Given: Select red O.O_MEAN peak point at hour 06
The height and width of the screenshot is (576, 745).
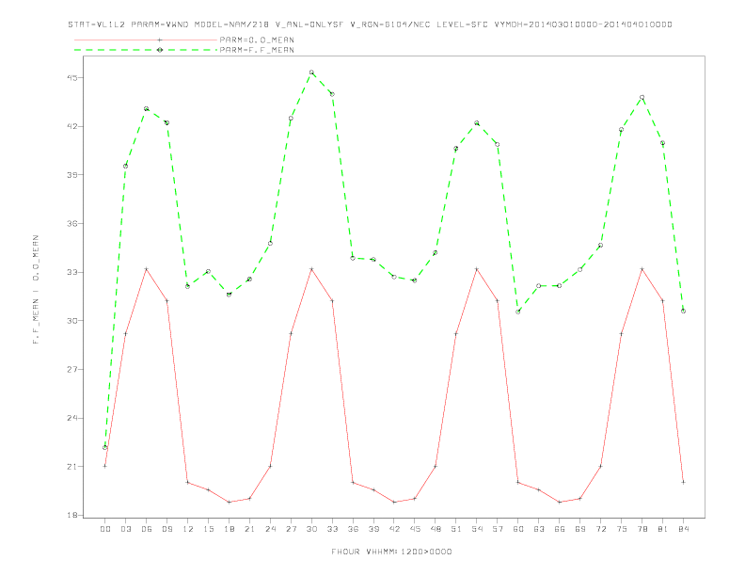Looking at the screenshot, I should pyautogui.click(x=147, y=269).
